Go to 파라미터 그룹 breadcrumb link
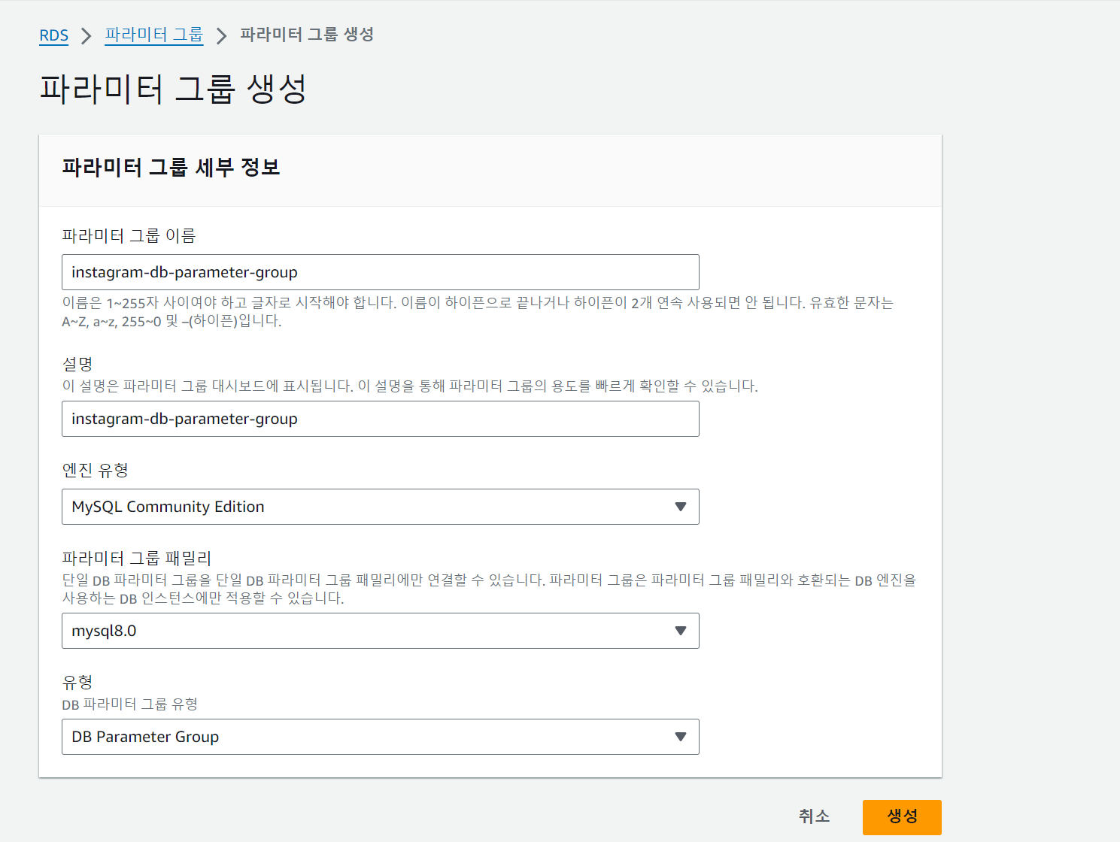 154,35
